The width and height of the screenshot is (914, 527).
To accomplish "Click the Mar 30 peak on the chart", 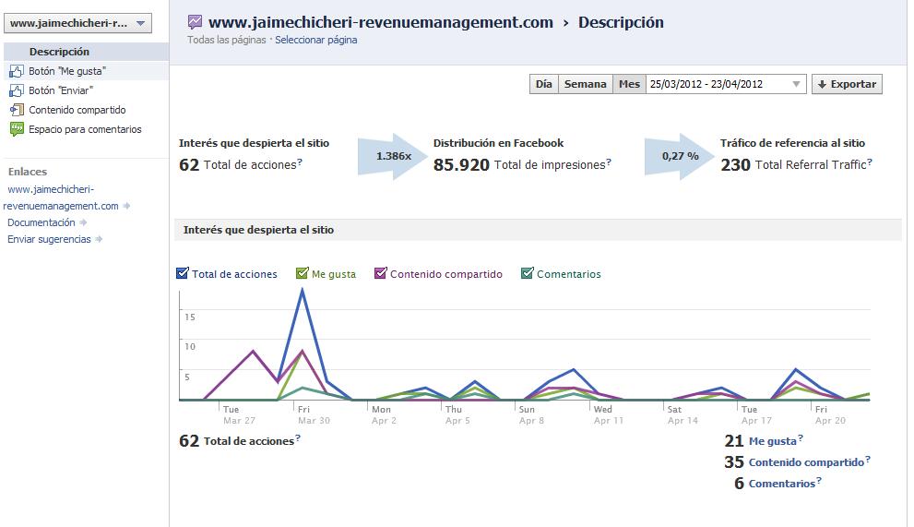I will tap(302, 290).
